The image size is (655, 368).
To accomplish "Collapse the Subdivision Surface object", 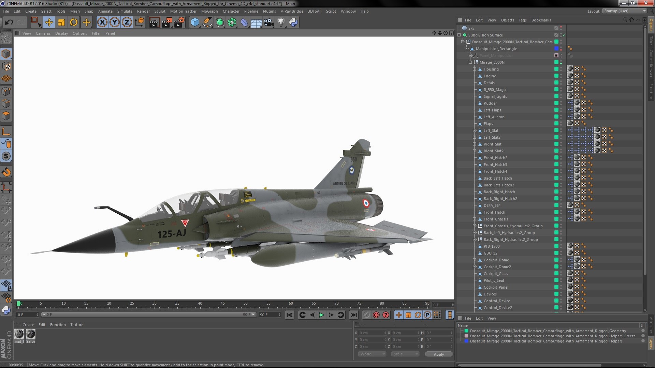I will click(459, 35).
